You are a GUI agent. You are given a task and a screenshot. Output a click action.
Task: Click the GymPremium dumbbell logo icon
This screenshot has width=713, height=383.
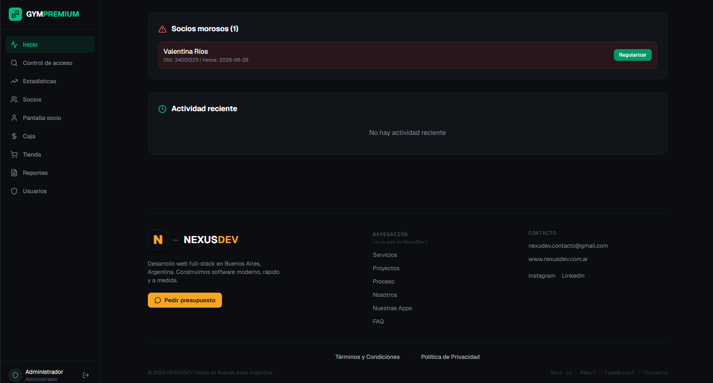15,14
